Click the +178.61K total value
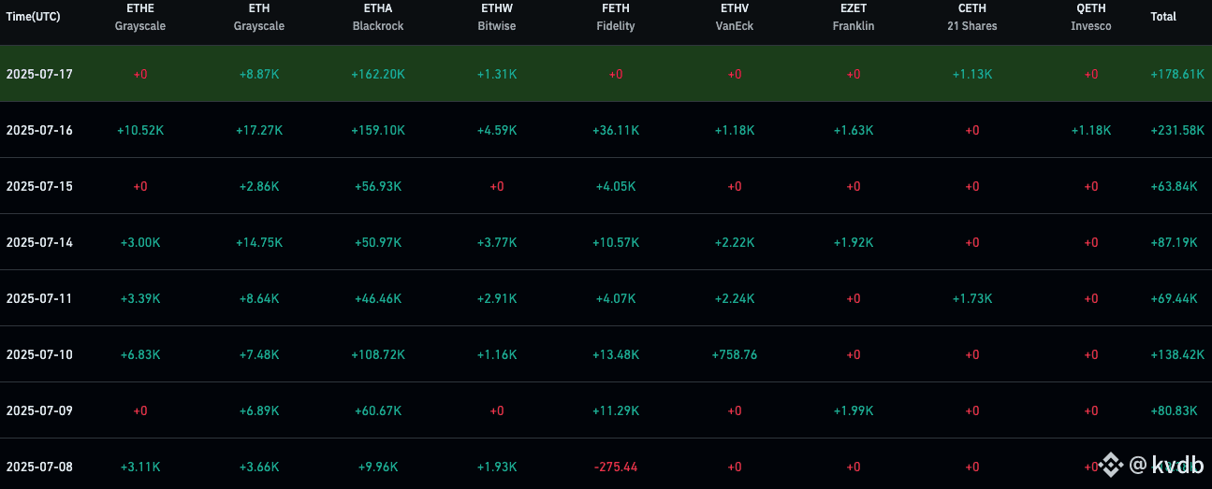This screenshot has height=489, width=1212. point(1177,74)
